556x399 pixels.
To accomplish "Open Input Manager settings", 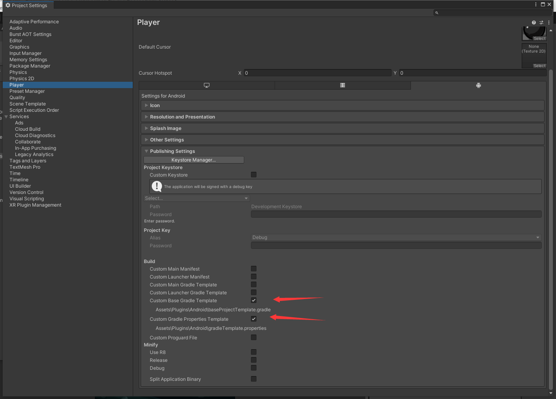I will [25, 53].
